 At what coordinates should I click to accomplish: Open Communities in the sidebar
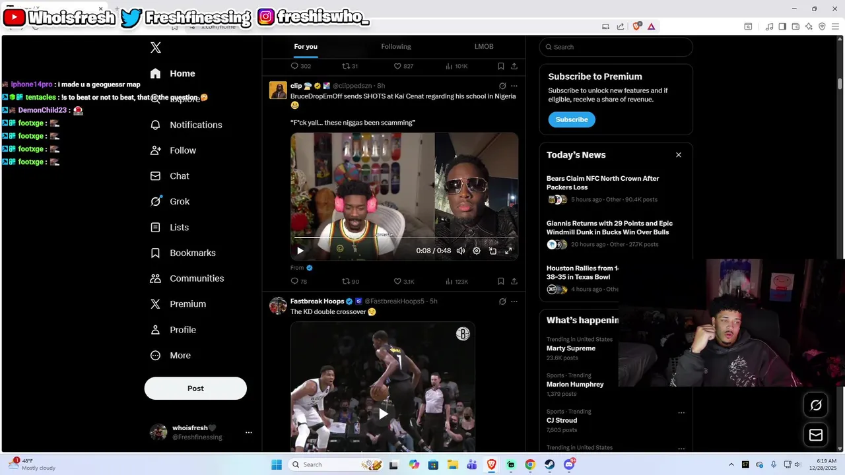click(187, 278)
